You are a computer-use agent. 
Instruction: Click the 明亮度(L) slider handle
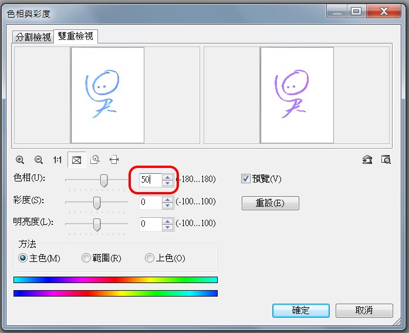coord(97,225)
